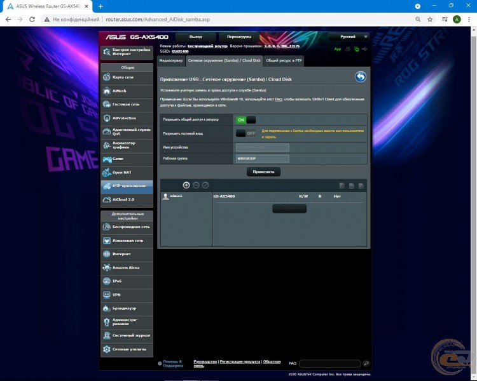
Task: Click the modify account pencil icon
Action: [x=205, y=185]
